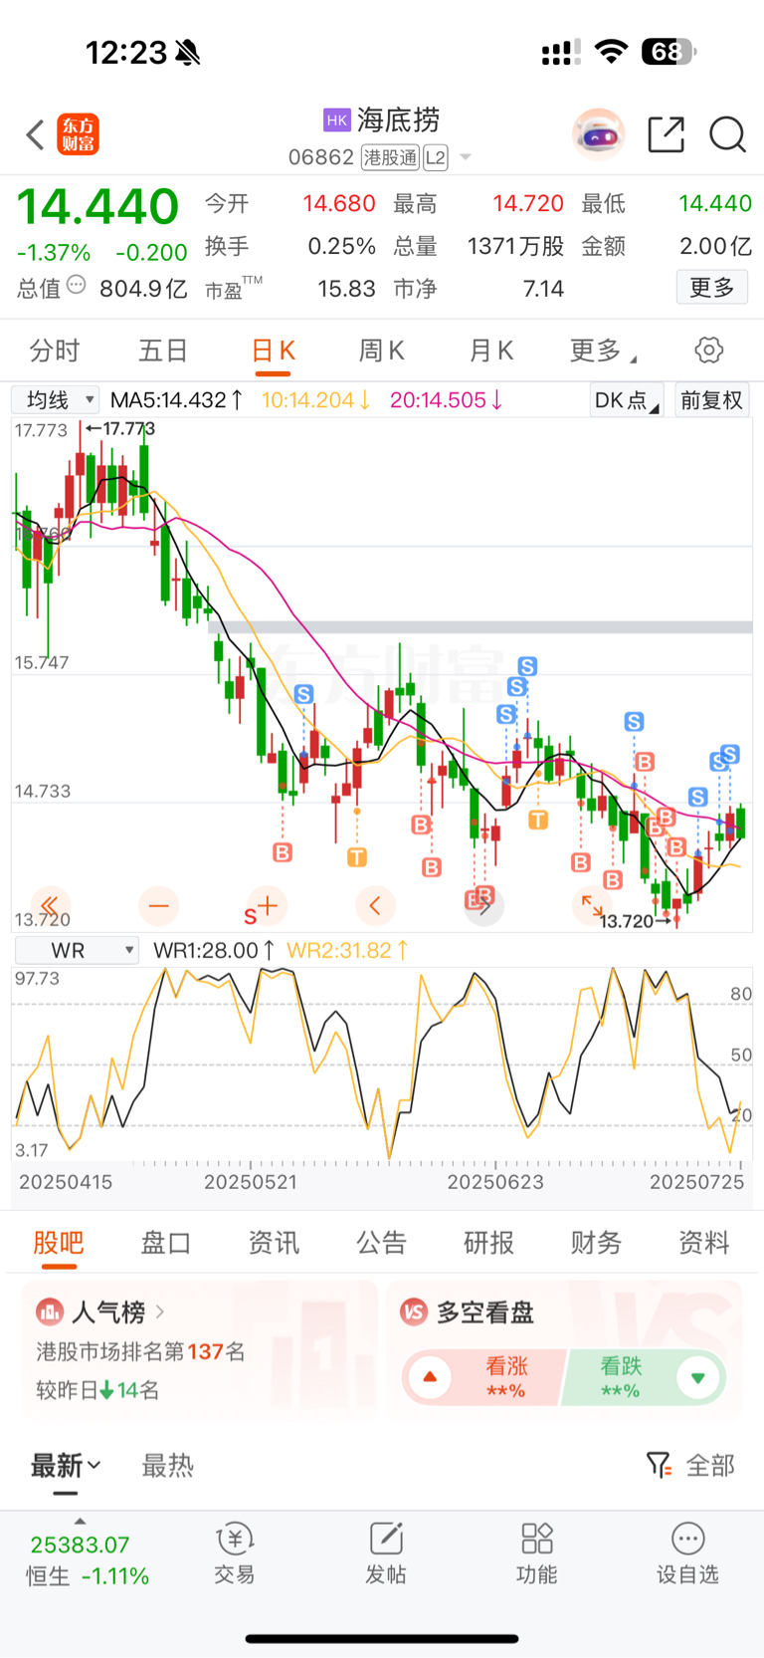
Task: Switch to the 盘口 tab
Action: (x=166, y=1243)
